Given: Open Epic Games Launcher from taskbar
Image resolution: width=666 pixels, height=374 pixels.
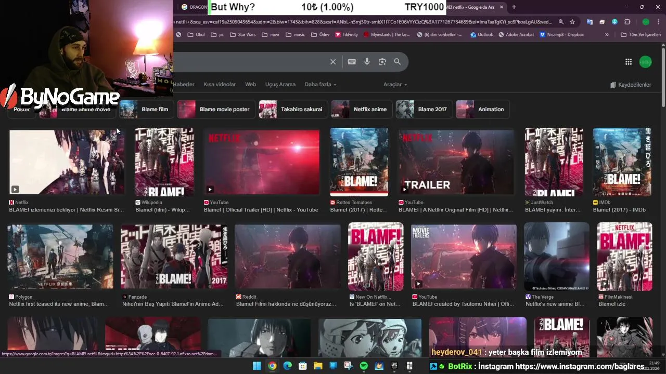Looking at the screenshot, I should tap(394, 366).
